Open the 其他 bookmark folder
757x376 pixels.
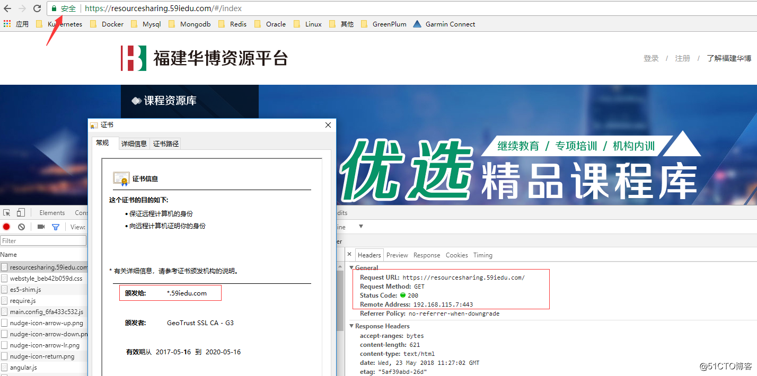click(341, 24)
